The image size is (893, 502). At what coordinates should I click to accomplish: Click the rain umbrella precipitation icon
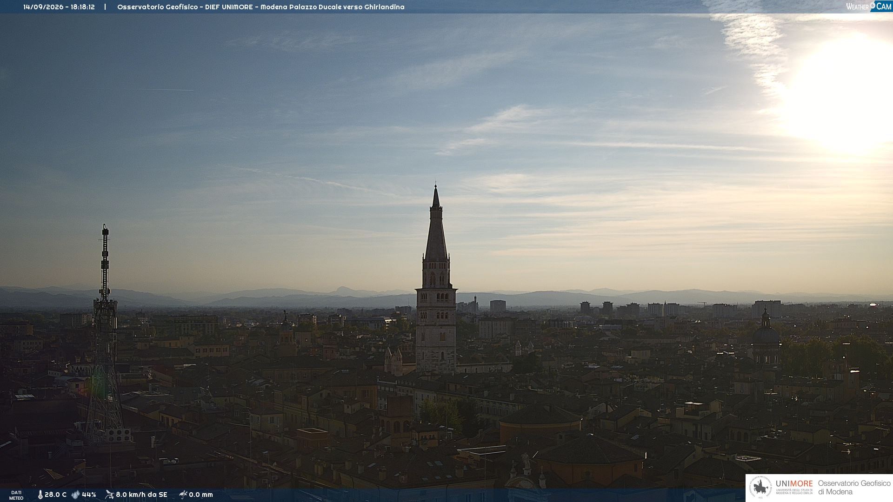(183, 495)
